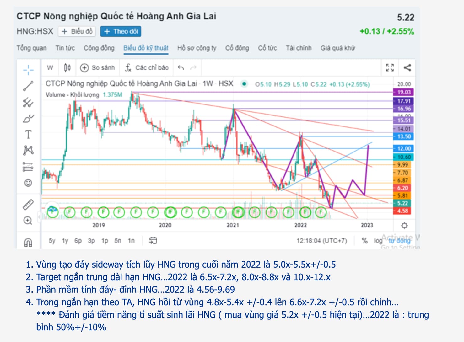The width and height of the screenshot is (464, 342).
Task: Click the Volume - Khối lượng indicator label
Action: point(72,95)
